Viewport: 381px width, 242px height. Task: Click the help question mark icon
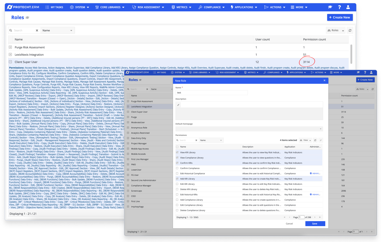click(x=339, y=7)
